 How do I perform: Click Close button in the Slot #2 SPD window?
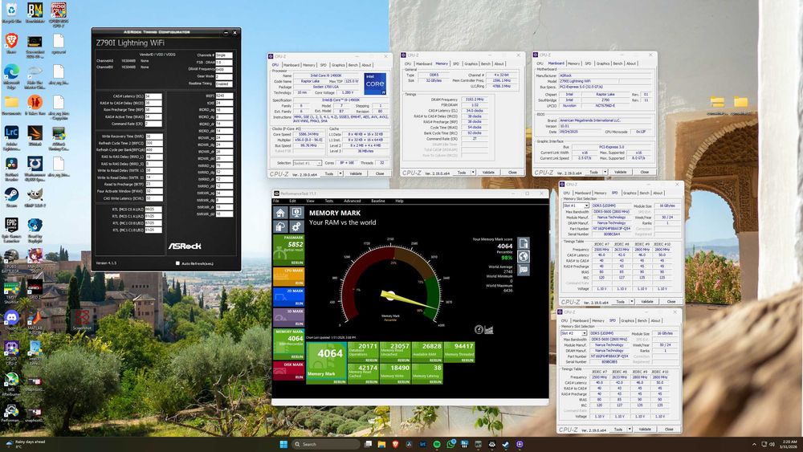tap(670, 429)
